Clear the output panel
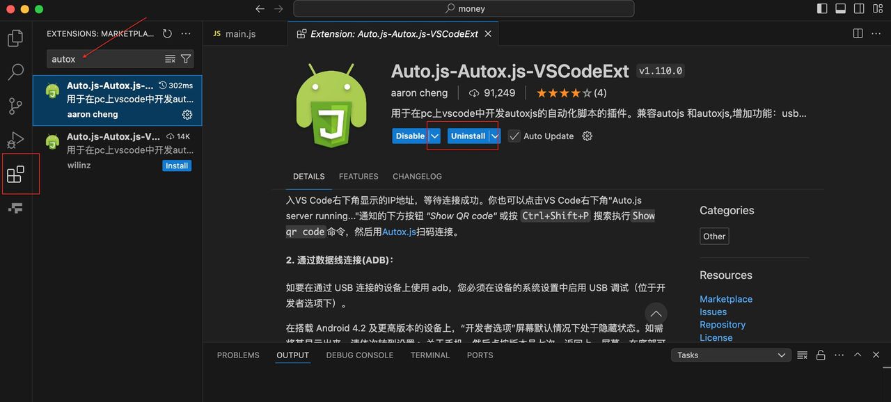 coord(803,355)
